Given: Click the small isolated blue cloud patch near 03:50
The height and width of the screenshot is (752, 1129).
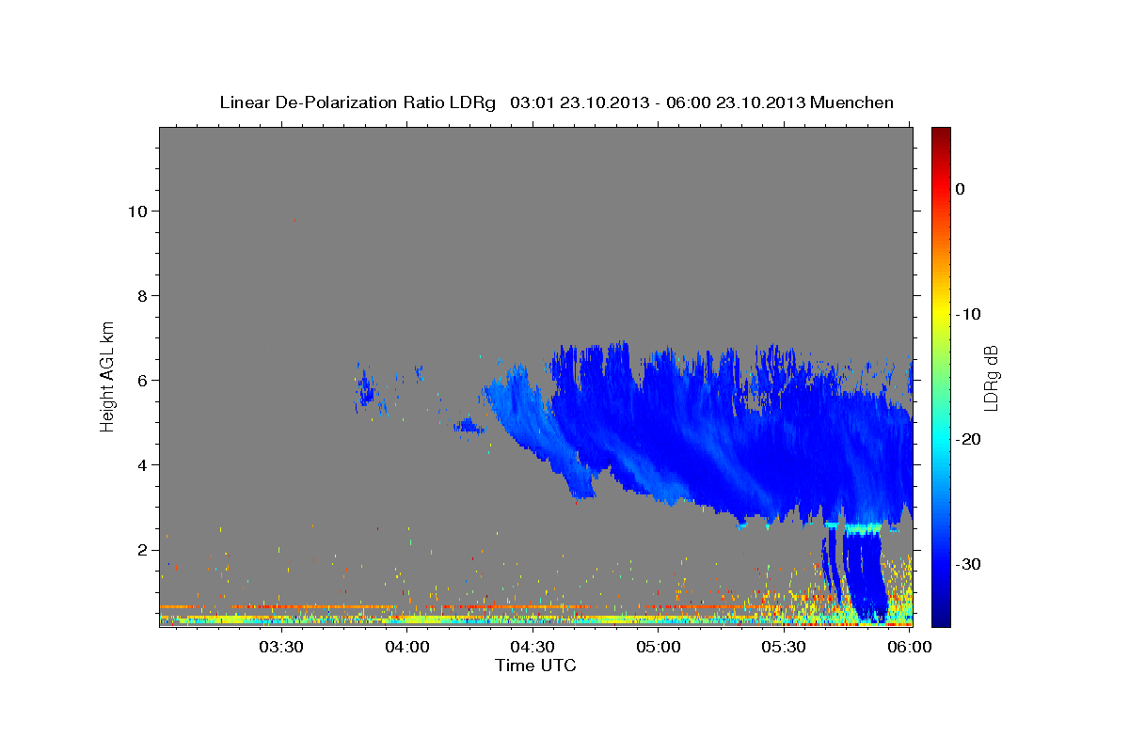Looking at the screenshot, I should pos(366,390).
